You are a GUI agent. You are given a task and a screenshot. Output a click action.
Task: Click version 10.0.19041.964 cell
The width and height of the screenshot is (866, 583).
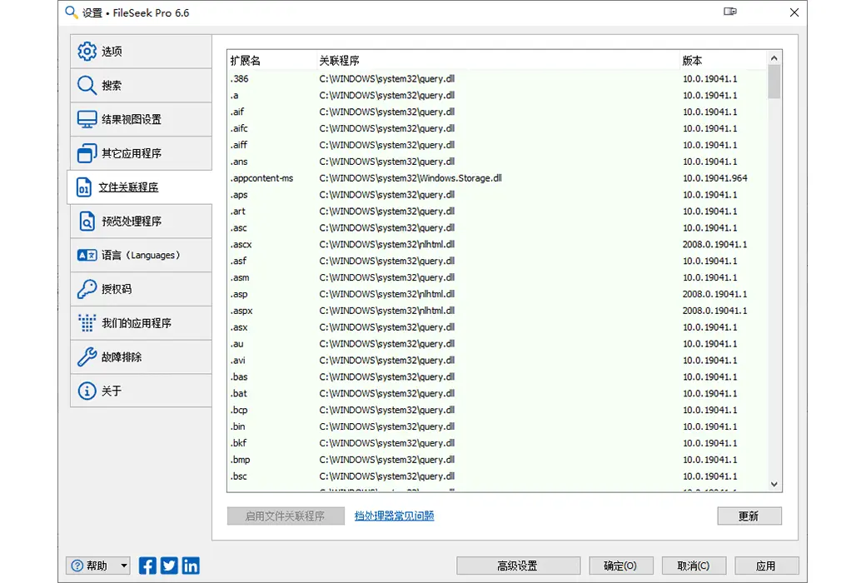714,178
